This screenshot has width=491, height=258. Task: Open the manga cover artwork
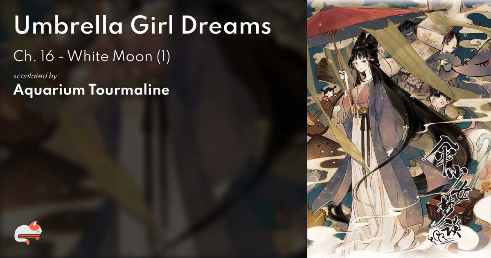(x=399, y=129)
